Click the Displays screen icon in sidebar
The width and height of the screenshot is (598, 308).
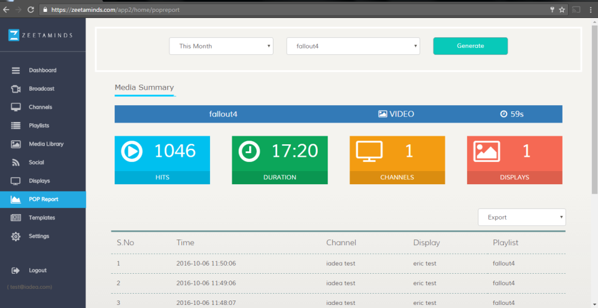tap(16, 181)
